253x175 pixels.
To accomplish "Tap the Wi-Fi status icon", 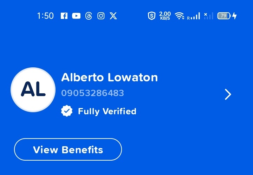I will (x=180, y=16).
